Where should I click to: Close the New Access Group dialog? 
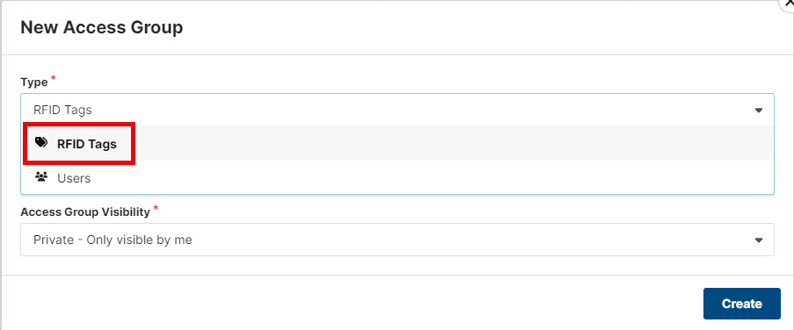[788, 3]
